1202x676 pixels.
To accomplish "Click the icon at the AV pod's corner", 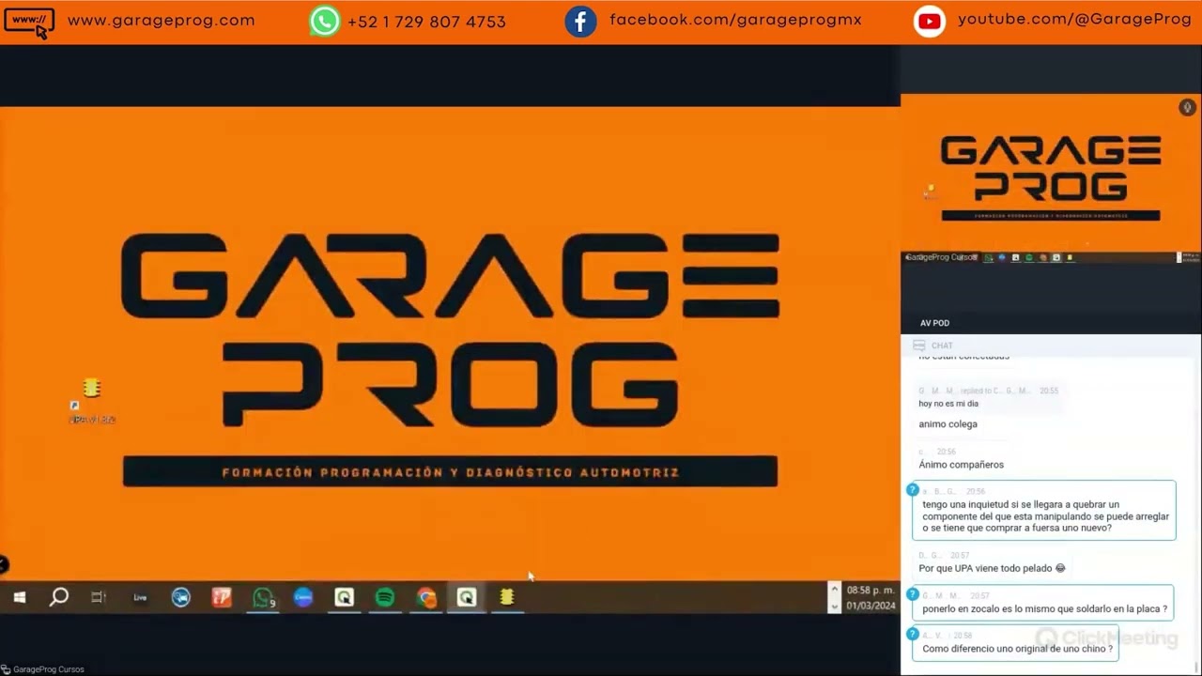I will 1187,108.
